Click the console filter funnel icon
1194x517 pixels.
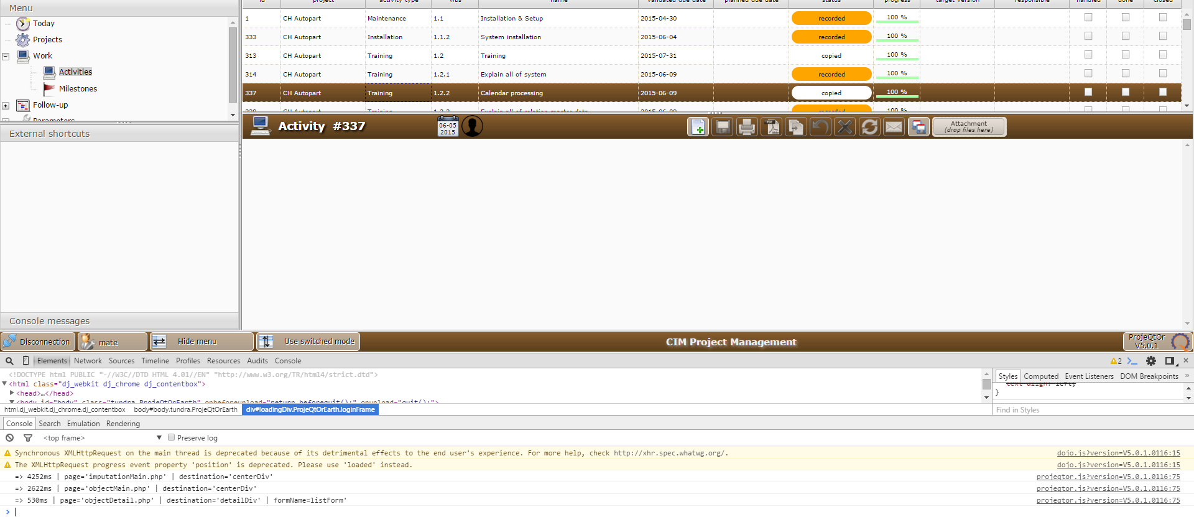[x=28, y=438]
